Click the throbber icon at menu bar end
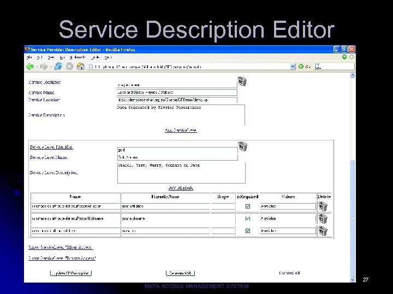Screen dimensions: 393x294 coord(352,57)
